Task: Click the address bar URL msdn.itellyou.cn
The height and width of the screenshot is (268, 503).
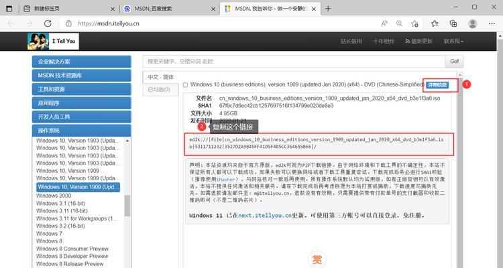Action: click(109, 23)
